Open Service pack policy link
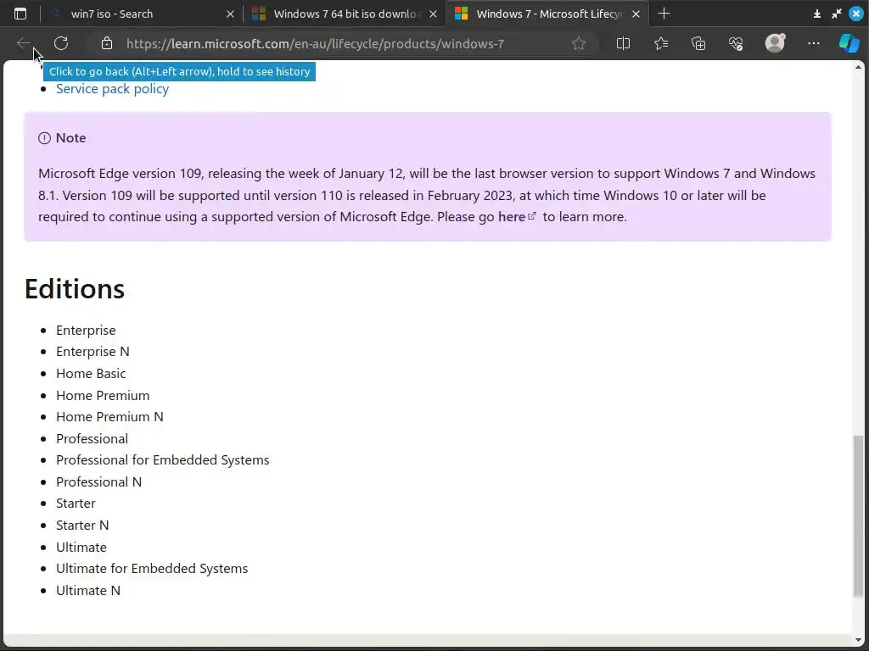The width and height of the screenshot is (869, 651). pyautogui.click(x=113, y=88)
